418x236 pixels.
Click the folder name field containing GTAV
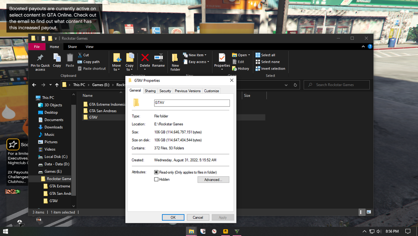[192, 103]
